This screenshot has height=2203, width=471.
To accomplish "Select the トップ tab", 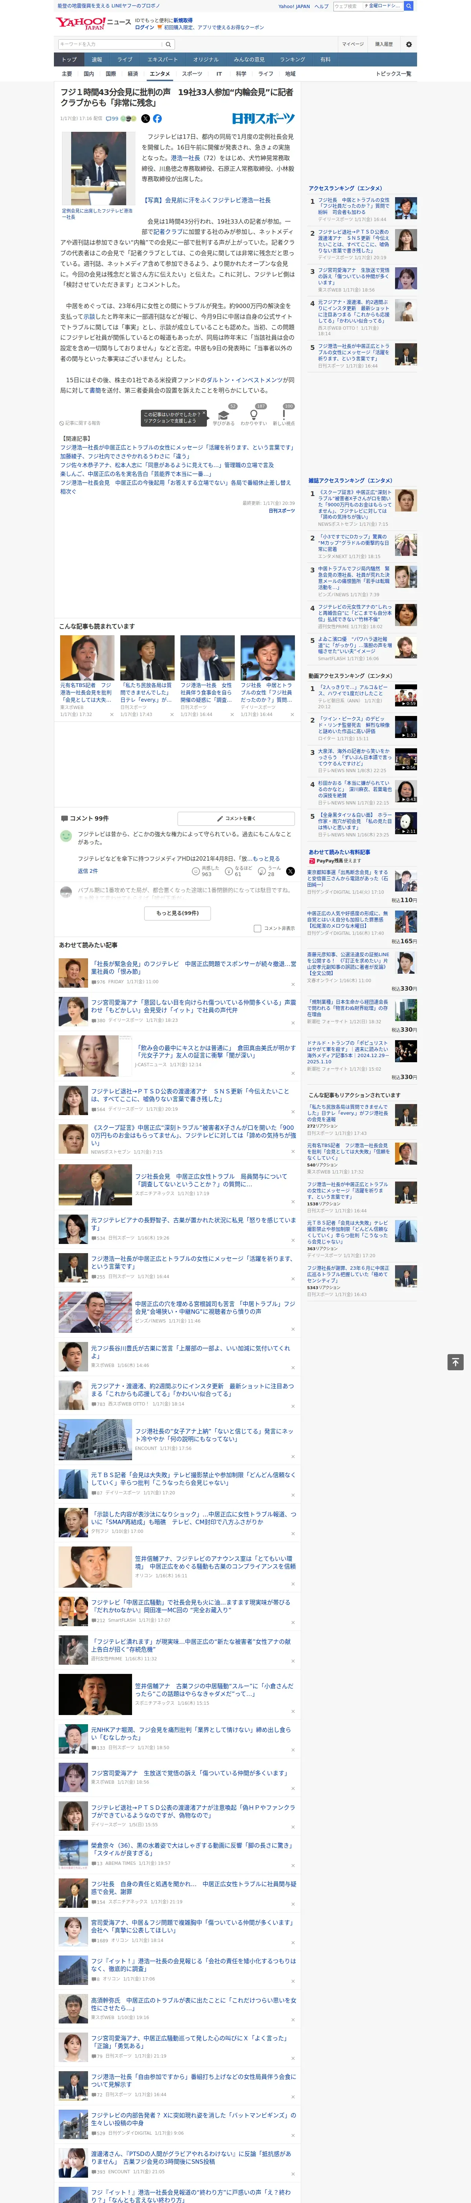I will 69,60.
